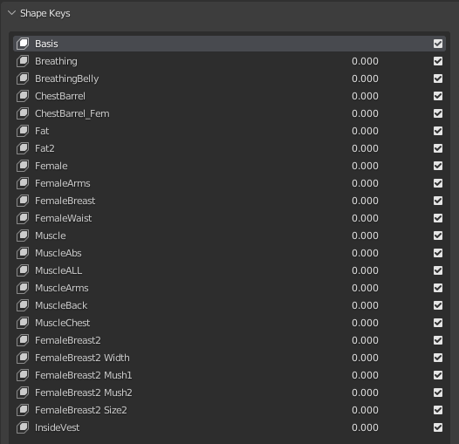Uncheck the FemaleWaist checkbox
The height and width of the screenshot is (444, 459).
tap(438, 218)
